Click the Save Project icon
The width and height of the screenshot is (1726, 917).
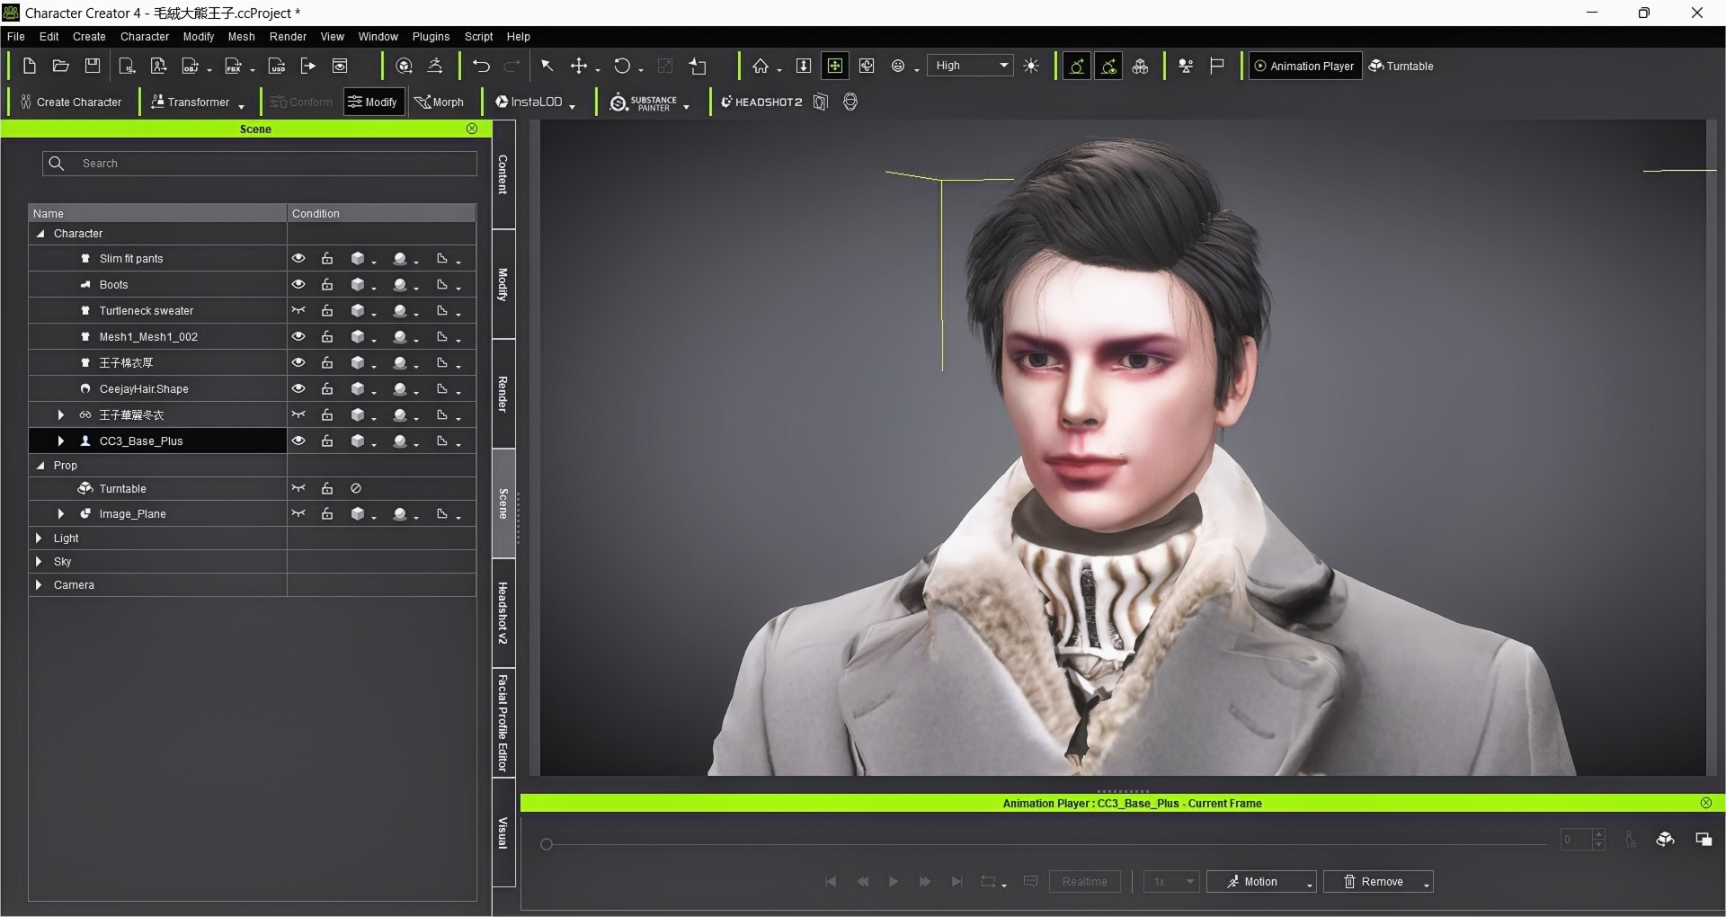coord(92,66)
